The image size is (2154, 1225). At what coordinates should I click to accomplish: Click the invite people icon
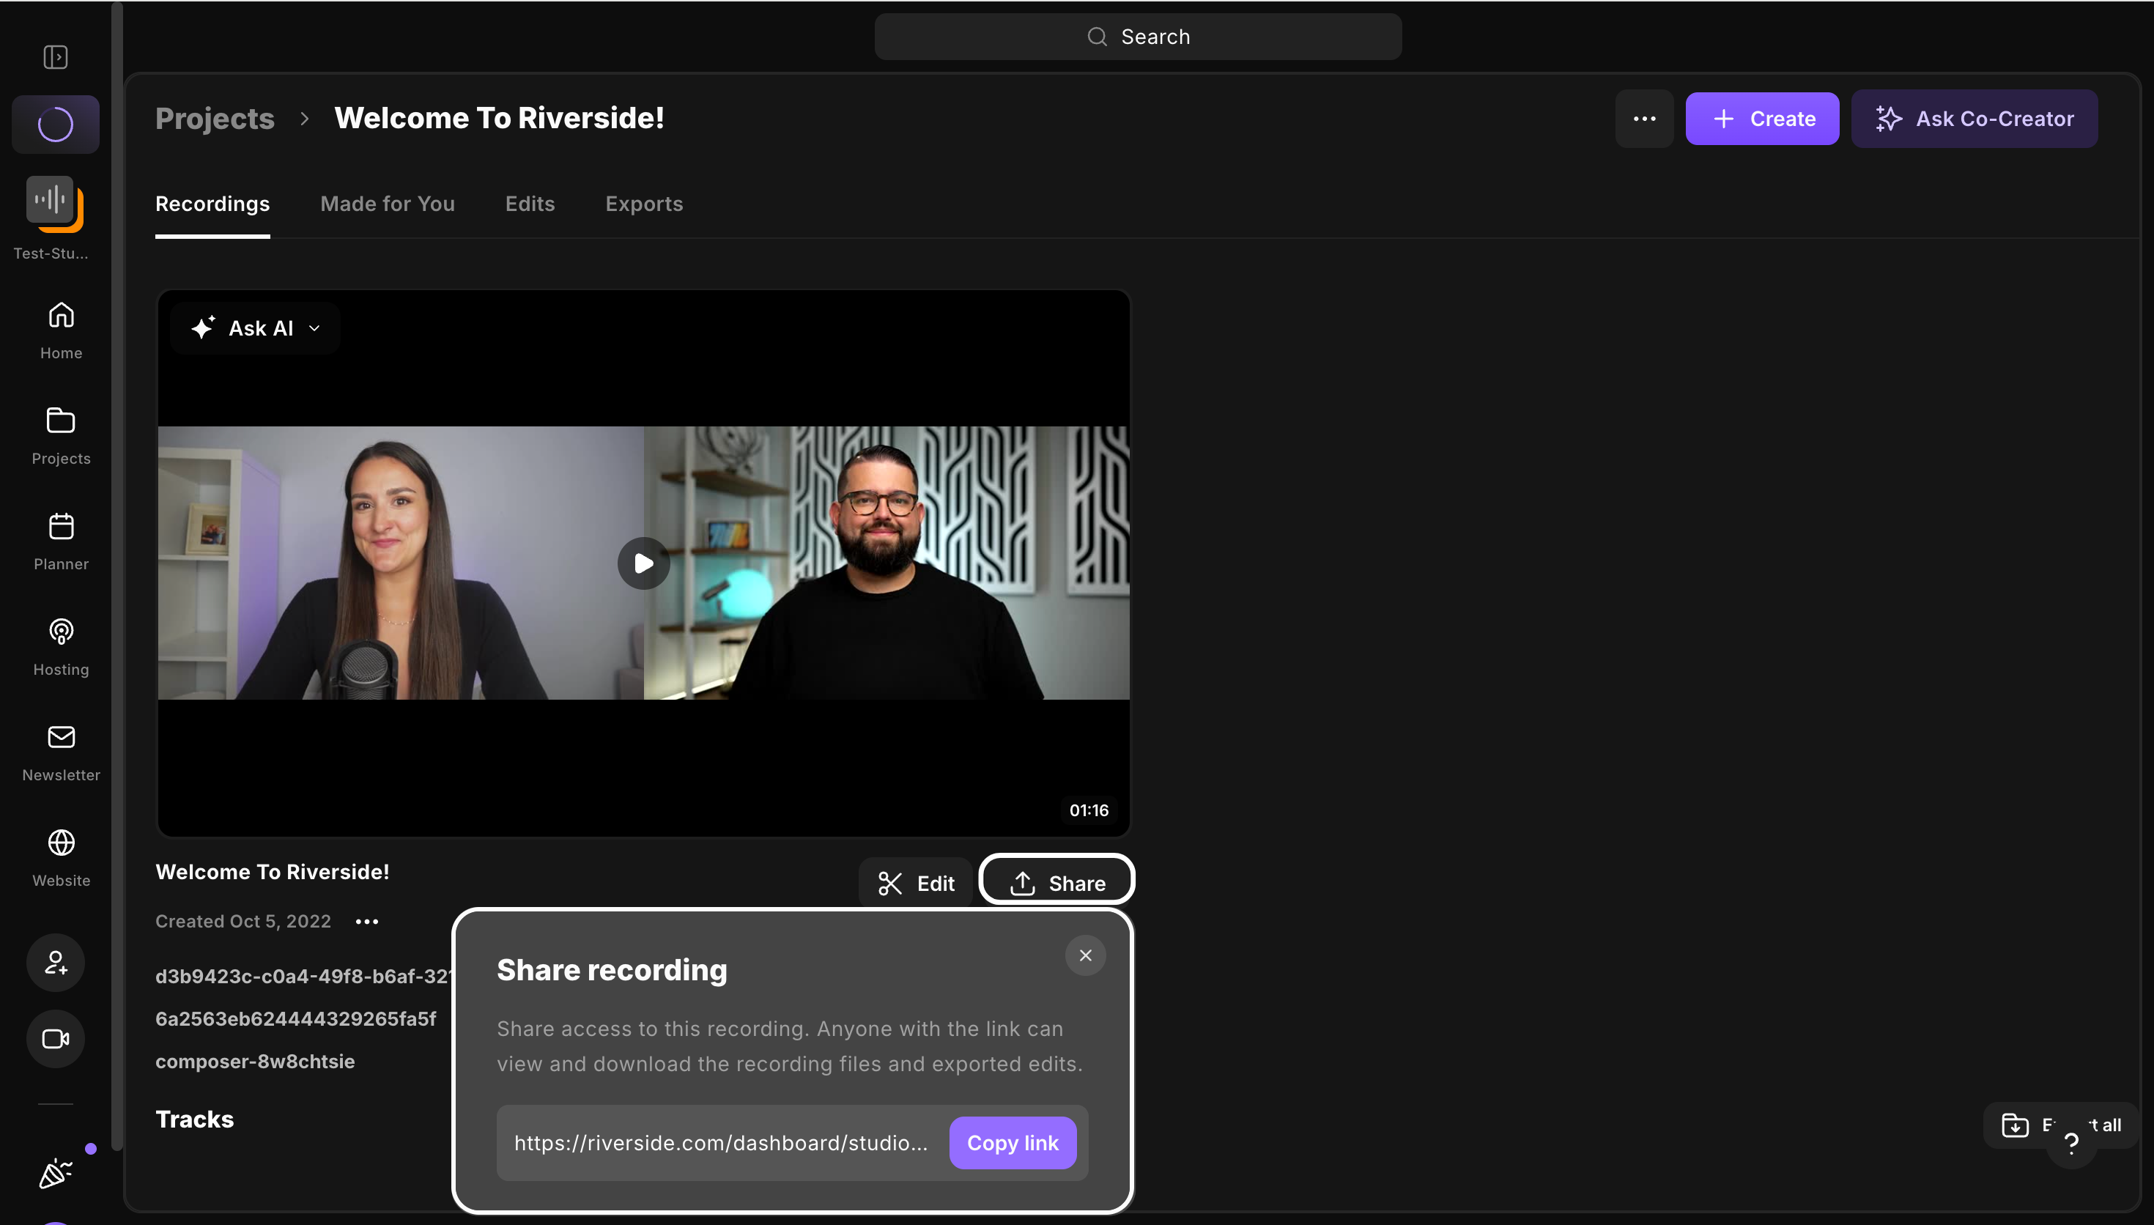click(x=56, y=963)
